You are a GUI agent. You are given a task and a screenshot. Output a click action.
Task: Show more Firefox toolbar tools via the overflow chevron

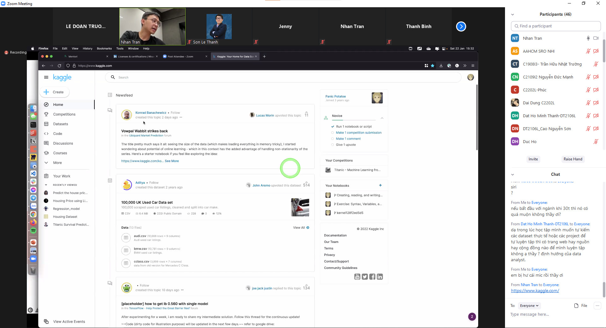click(x=465, y=66)
